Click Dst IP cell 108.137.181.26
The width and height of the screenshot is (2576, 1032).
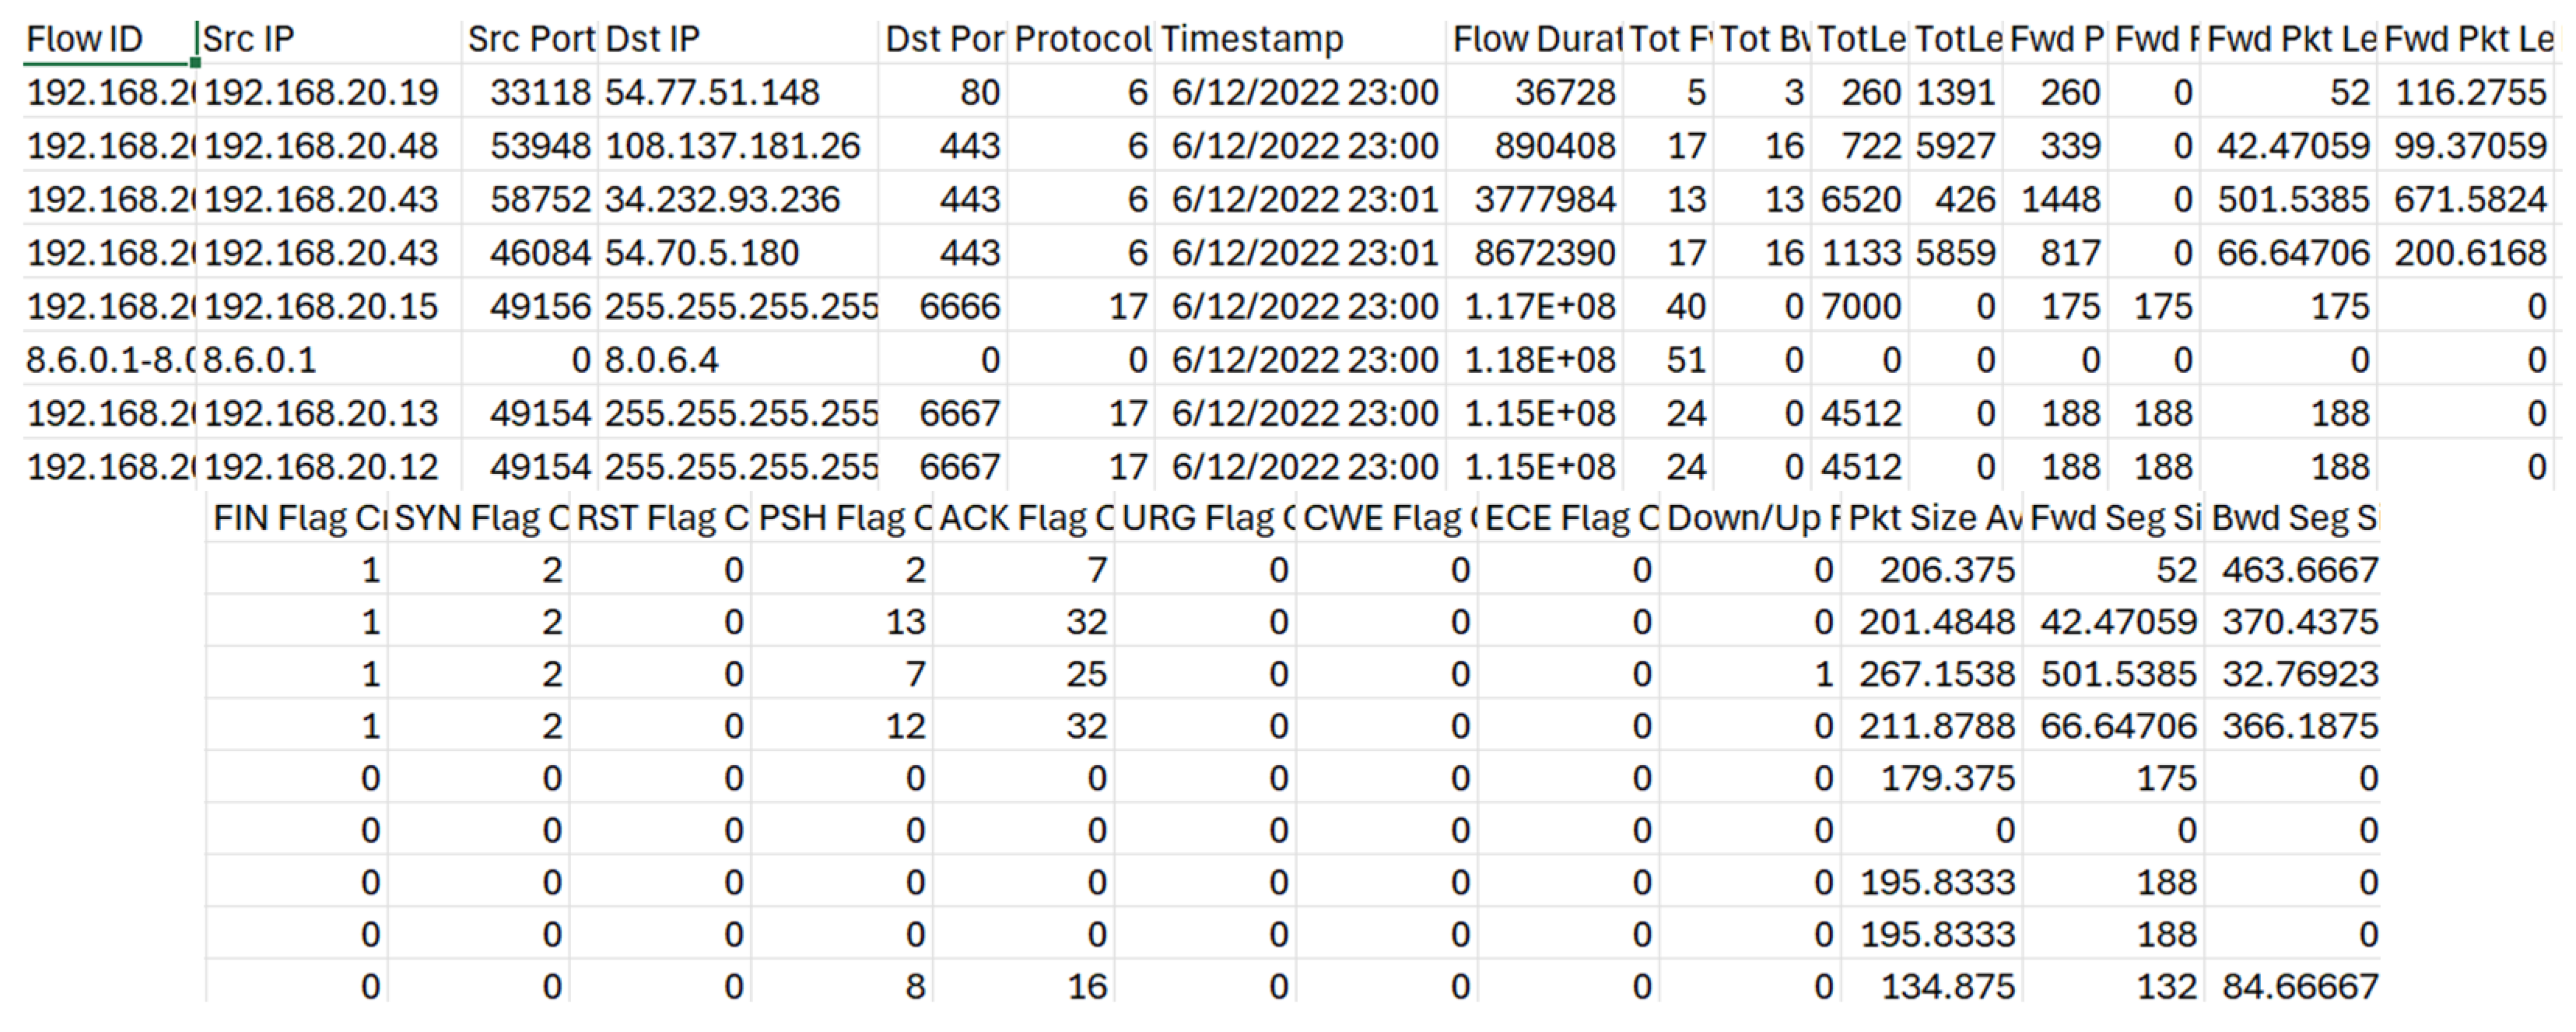(738, 146)
